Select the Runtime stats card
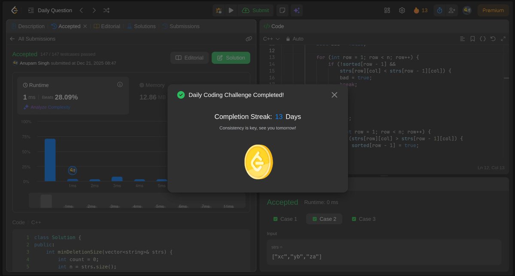This screenshot has width=515, height=276. pyautogui.click(x=73, y=96)
